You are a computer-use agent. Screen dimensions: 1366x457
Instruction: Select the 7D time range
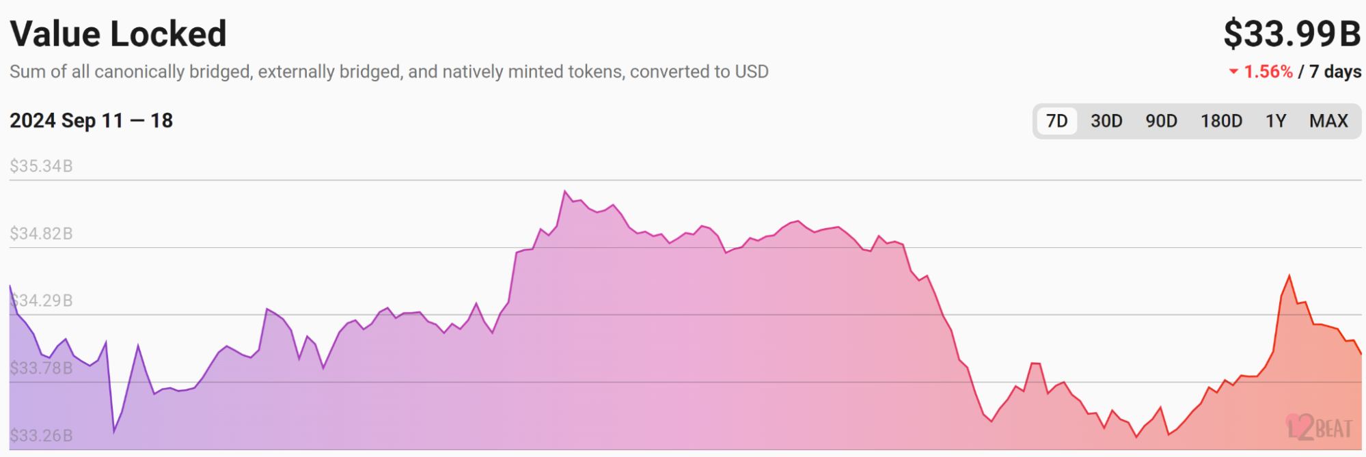pos(1057,121)
